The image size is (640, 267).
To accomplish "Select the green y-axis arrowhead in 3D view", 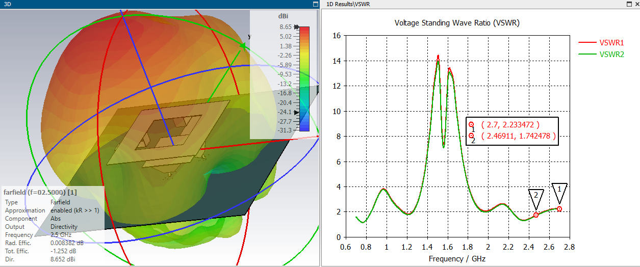I will point(243,46).
